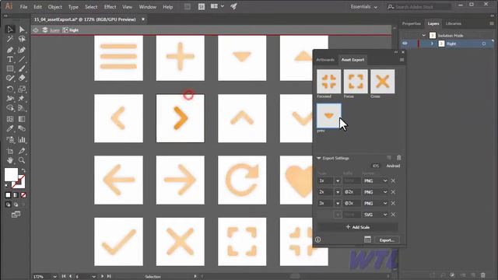Open the Object menu

54,7
